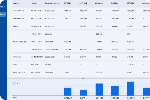Click the Vendor column header
Screen dimensions: 150x100
[x=16, y=3]
